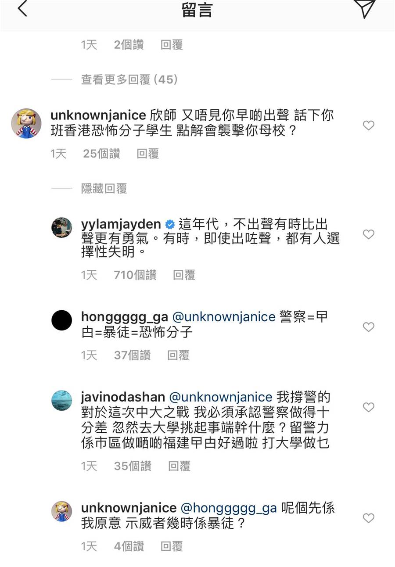Image resolution: width=395 pixels, height=567 pixels.
Task: Go back using the left arrow
Action: pyautogui.click(x=22, y=8)
